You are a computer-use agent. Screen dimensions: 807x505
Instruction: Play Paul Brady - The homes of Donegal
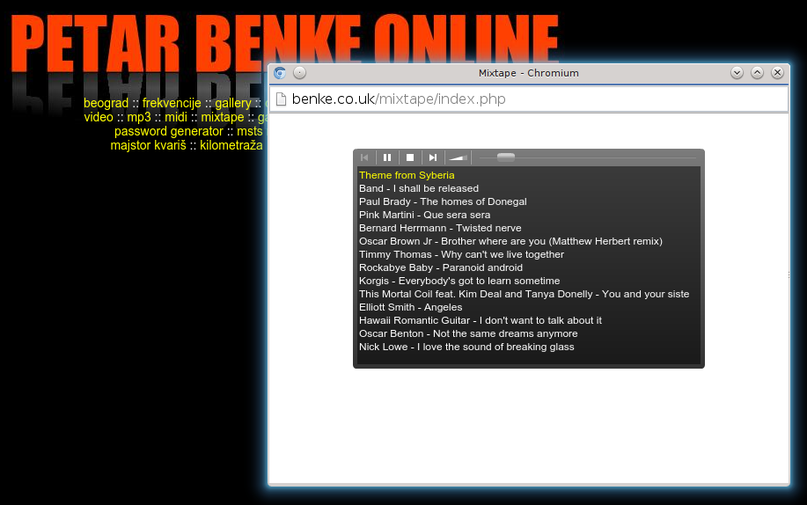(x=443, y=201)
